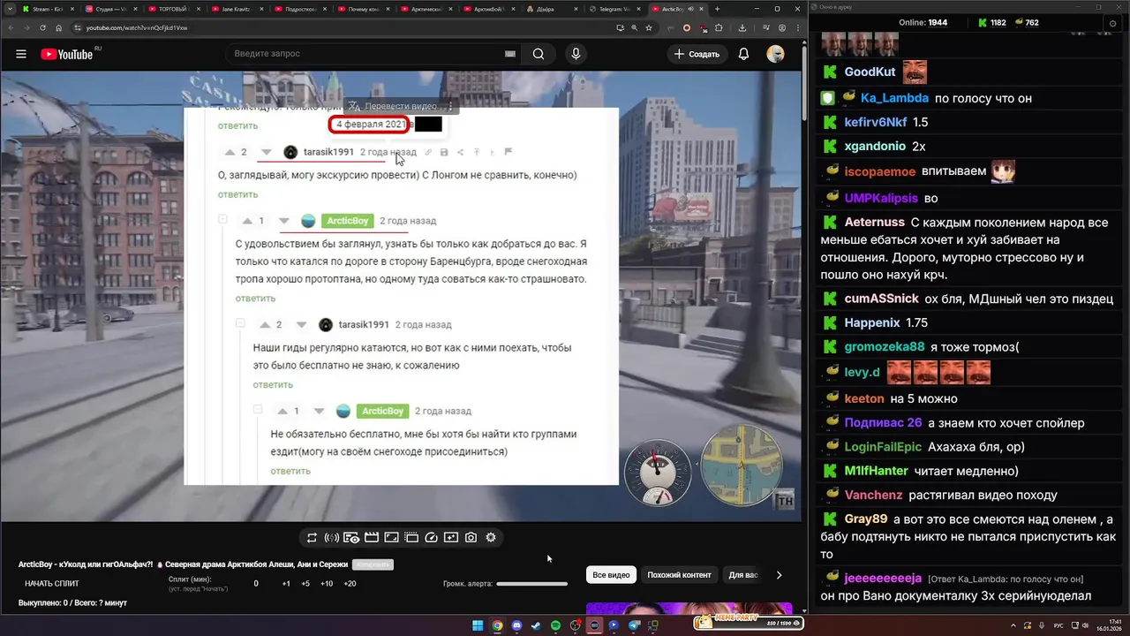Select the Все видео chip
This screenshot has width=1130, height=636.
[611, 575]
